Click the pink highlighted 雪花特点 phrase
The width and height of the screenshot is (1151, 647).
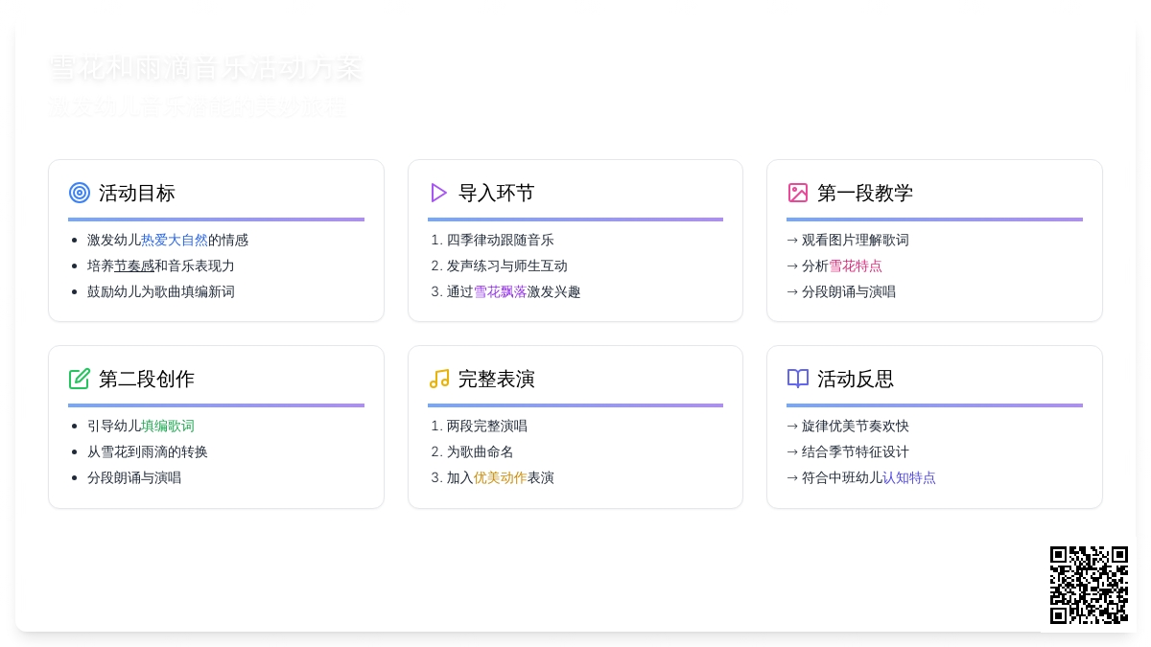856,266
